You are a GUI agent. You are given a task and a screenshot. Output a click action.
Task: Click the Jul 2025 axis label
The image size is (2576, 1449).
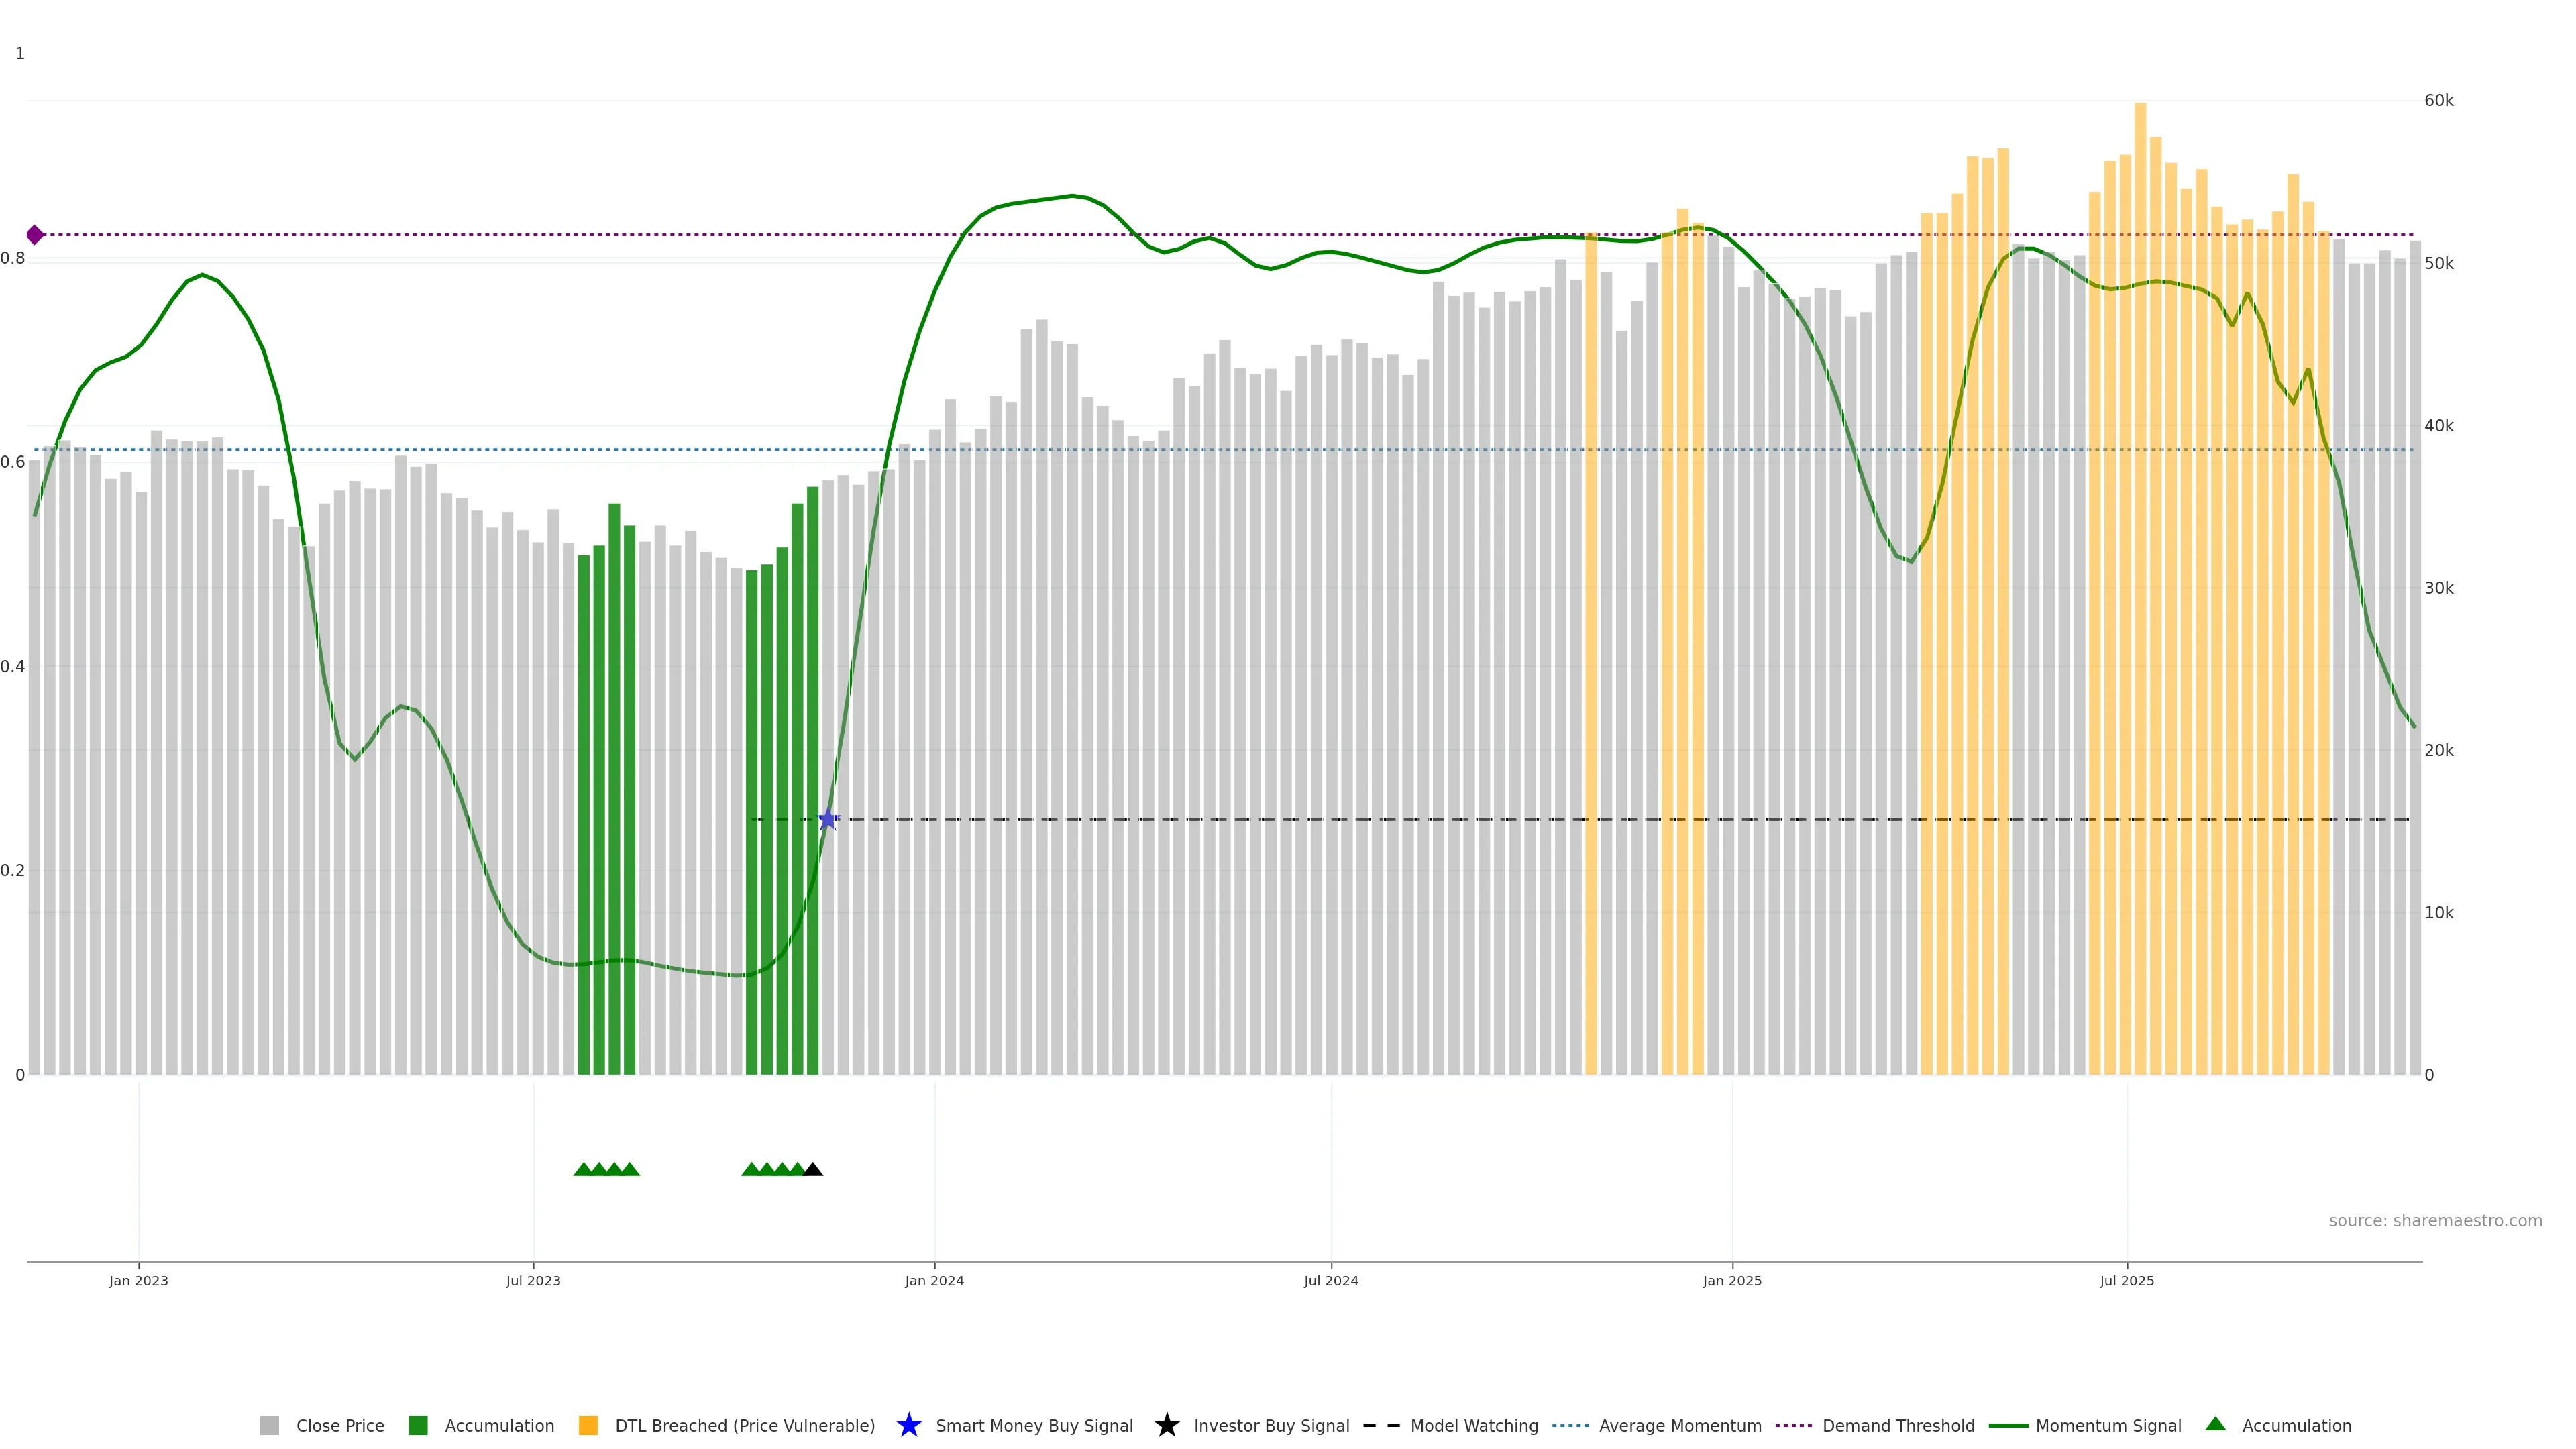click(2126, 1280)
